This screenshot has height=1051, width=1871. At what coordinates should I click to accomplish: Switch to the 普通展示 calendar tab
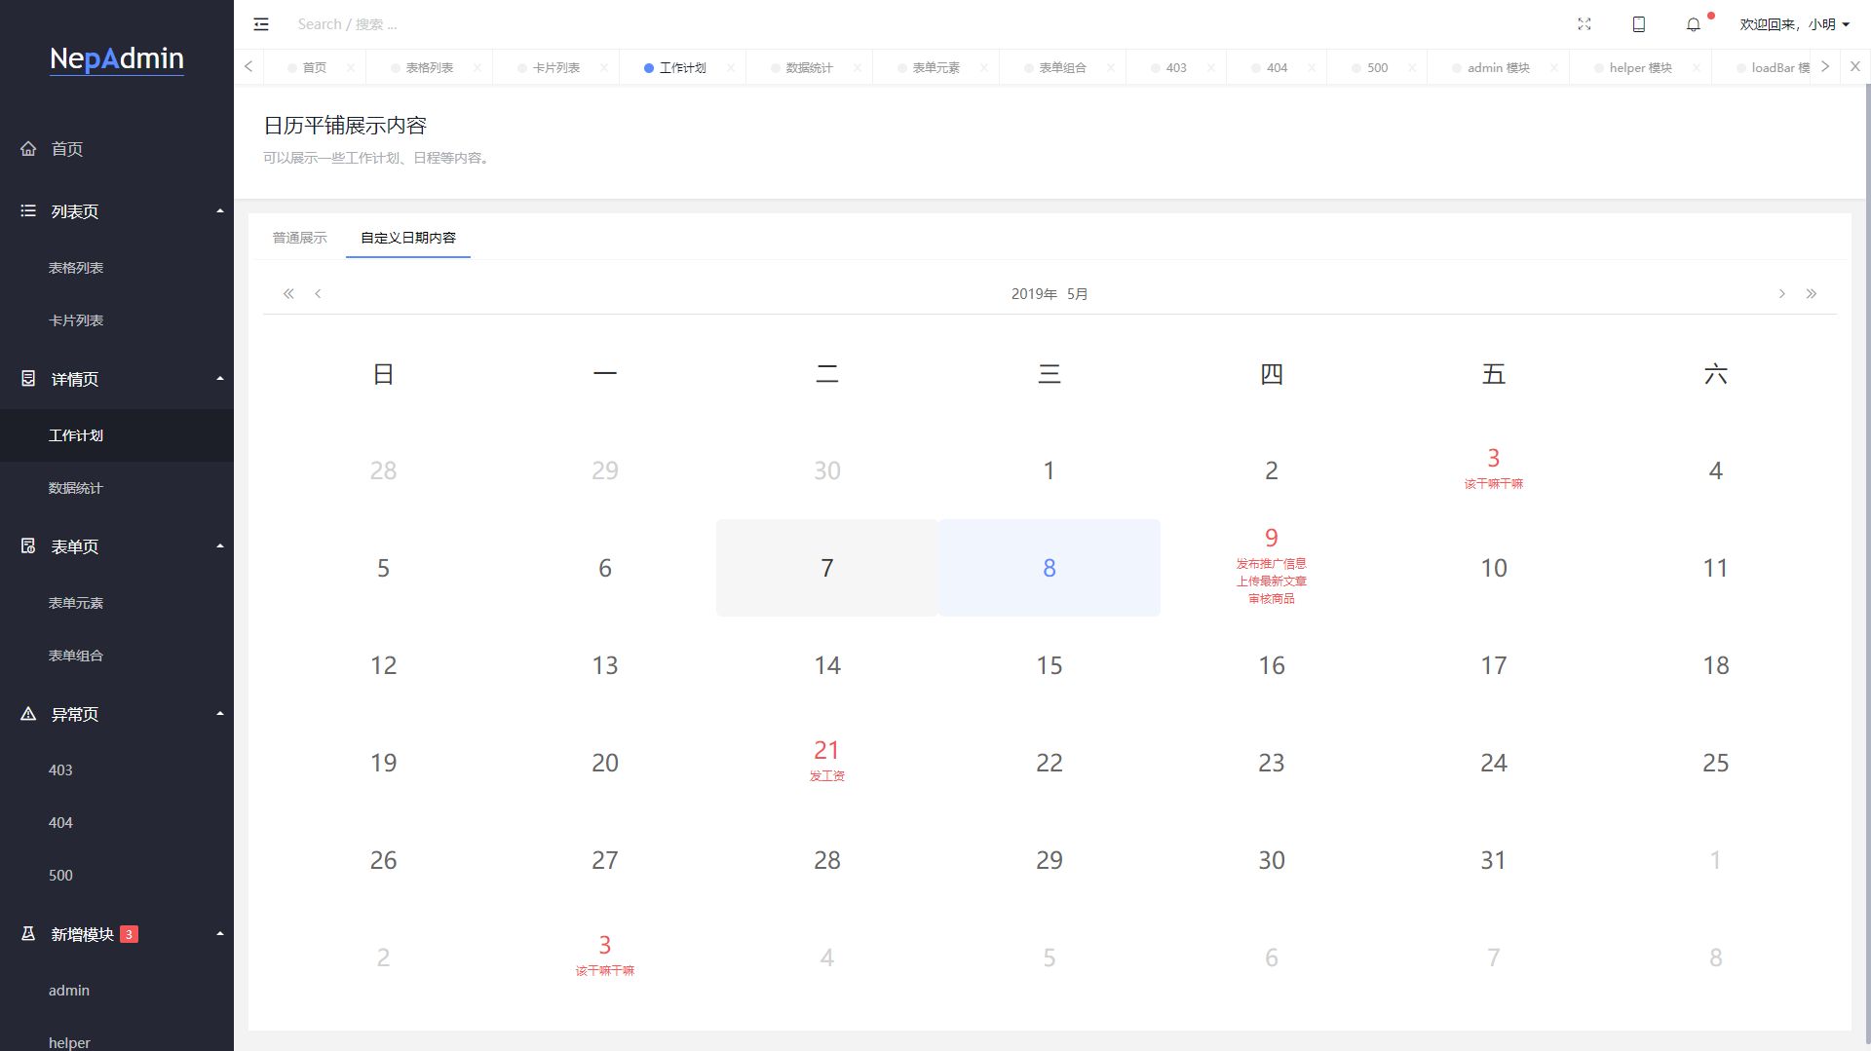click(300, 238)
